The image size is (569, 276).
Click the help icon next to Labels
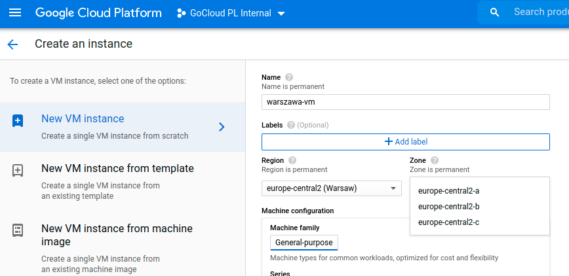point(290,125)
